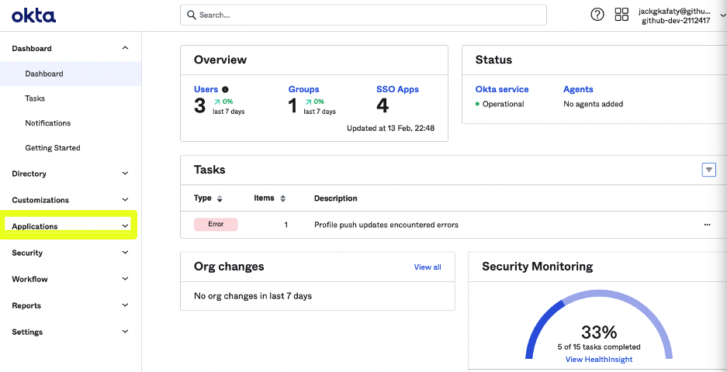The height and width of the screenshot is (372, 727).
Task: Expand the Applications section
Action: coord(71,226)
